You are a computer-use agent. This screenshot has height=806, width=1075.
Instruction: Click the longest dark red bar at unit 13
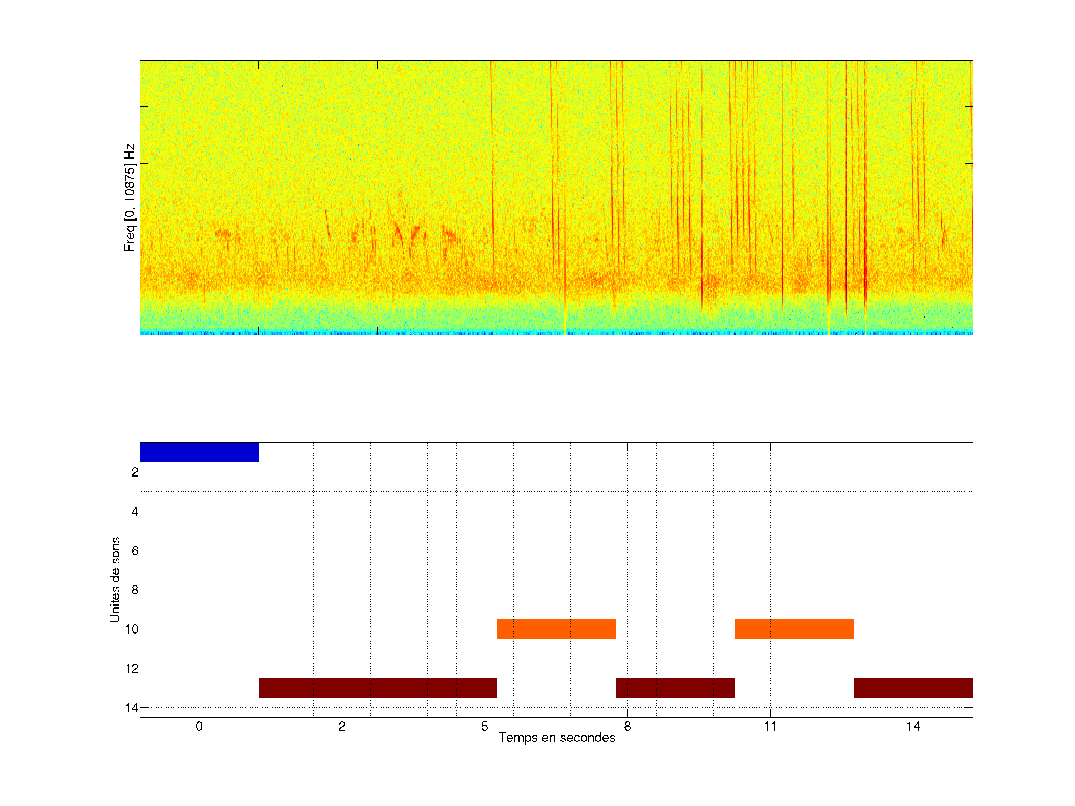[x=377, y=687]
